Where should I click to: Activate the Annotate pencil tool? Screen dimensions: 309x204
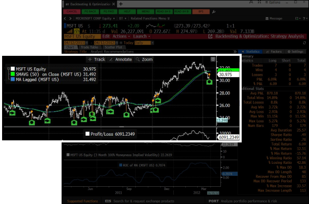[x=121, y=59]
